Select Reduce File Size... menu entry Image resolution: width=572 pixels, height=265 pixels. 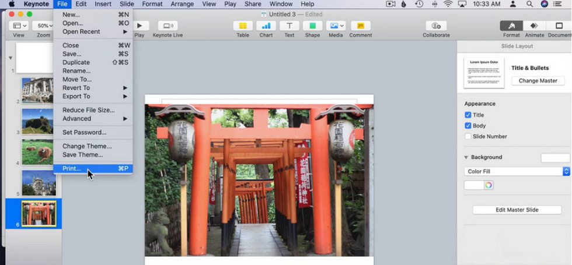88,110
